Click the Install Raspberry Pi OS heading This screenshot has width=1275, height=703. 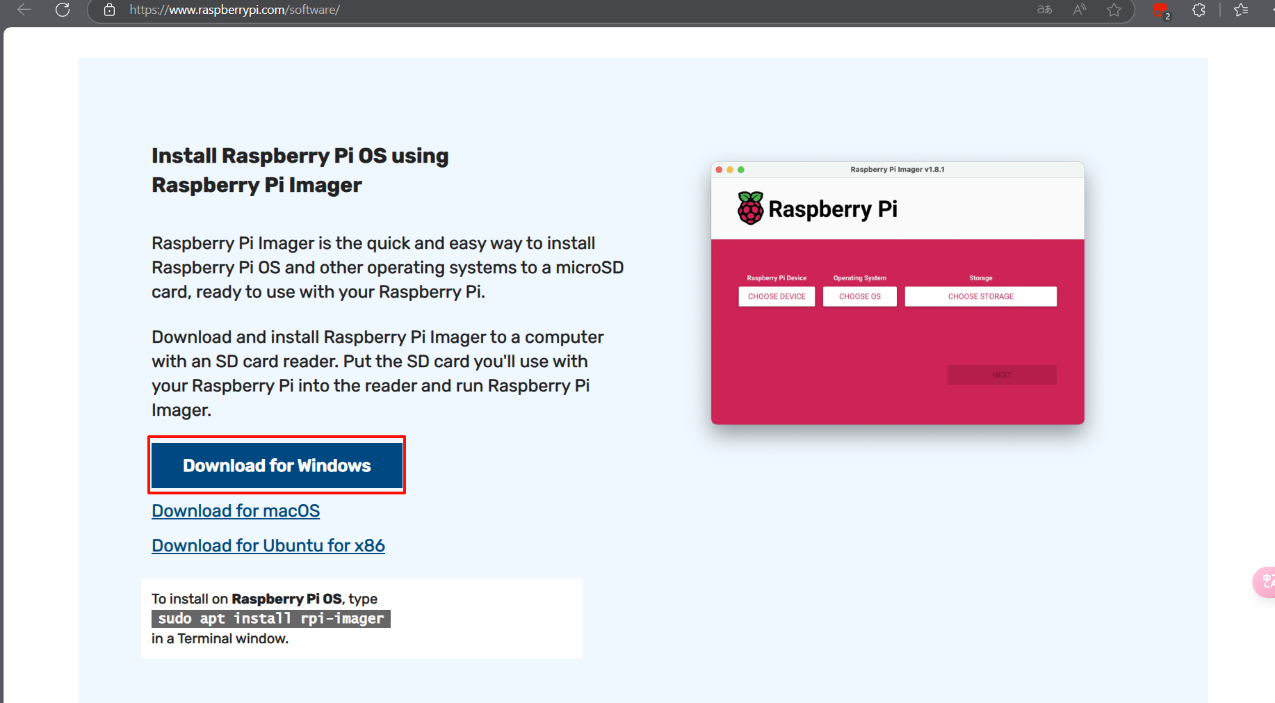(x=300, y=170)
